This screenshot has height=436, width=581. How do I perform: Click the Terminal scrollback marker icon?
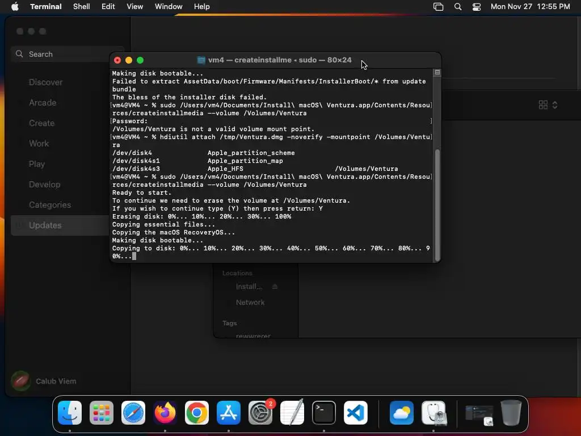click(437, 73)
